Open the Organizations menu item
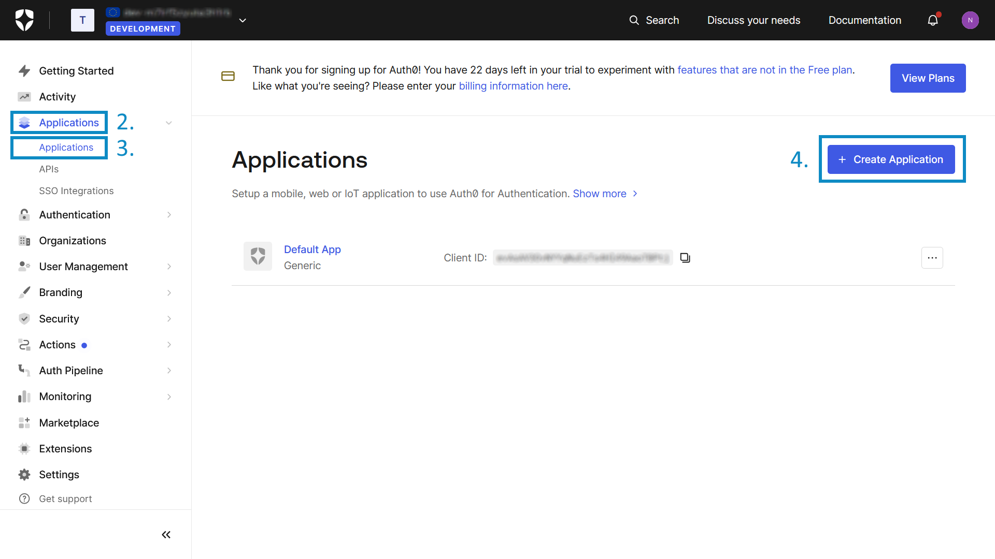 (x=73, y=241)
